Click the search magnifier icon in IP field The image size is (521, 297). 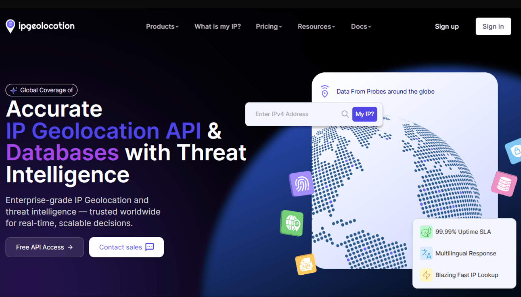[x=345, y=114]
